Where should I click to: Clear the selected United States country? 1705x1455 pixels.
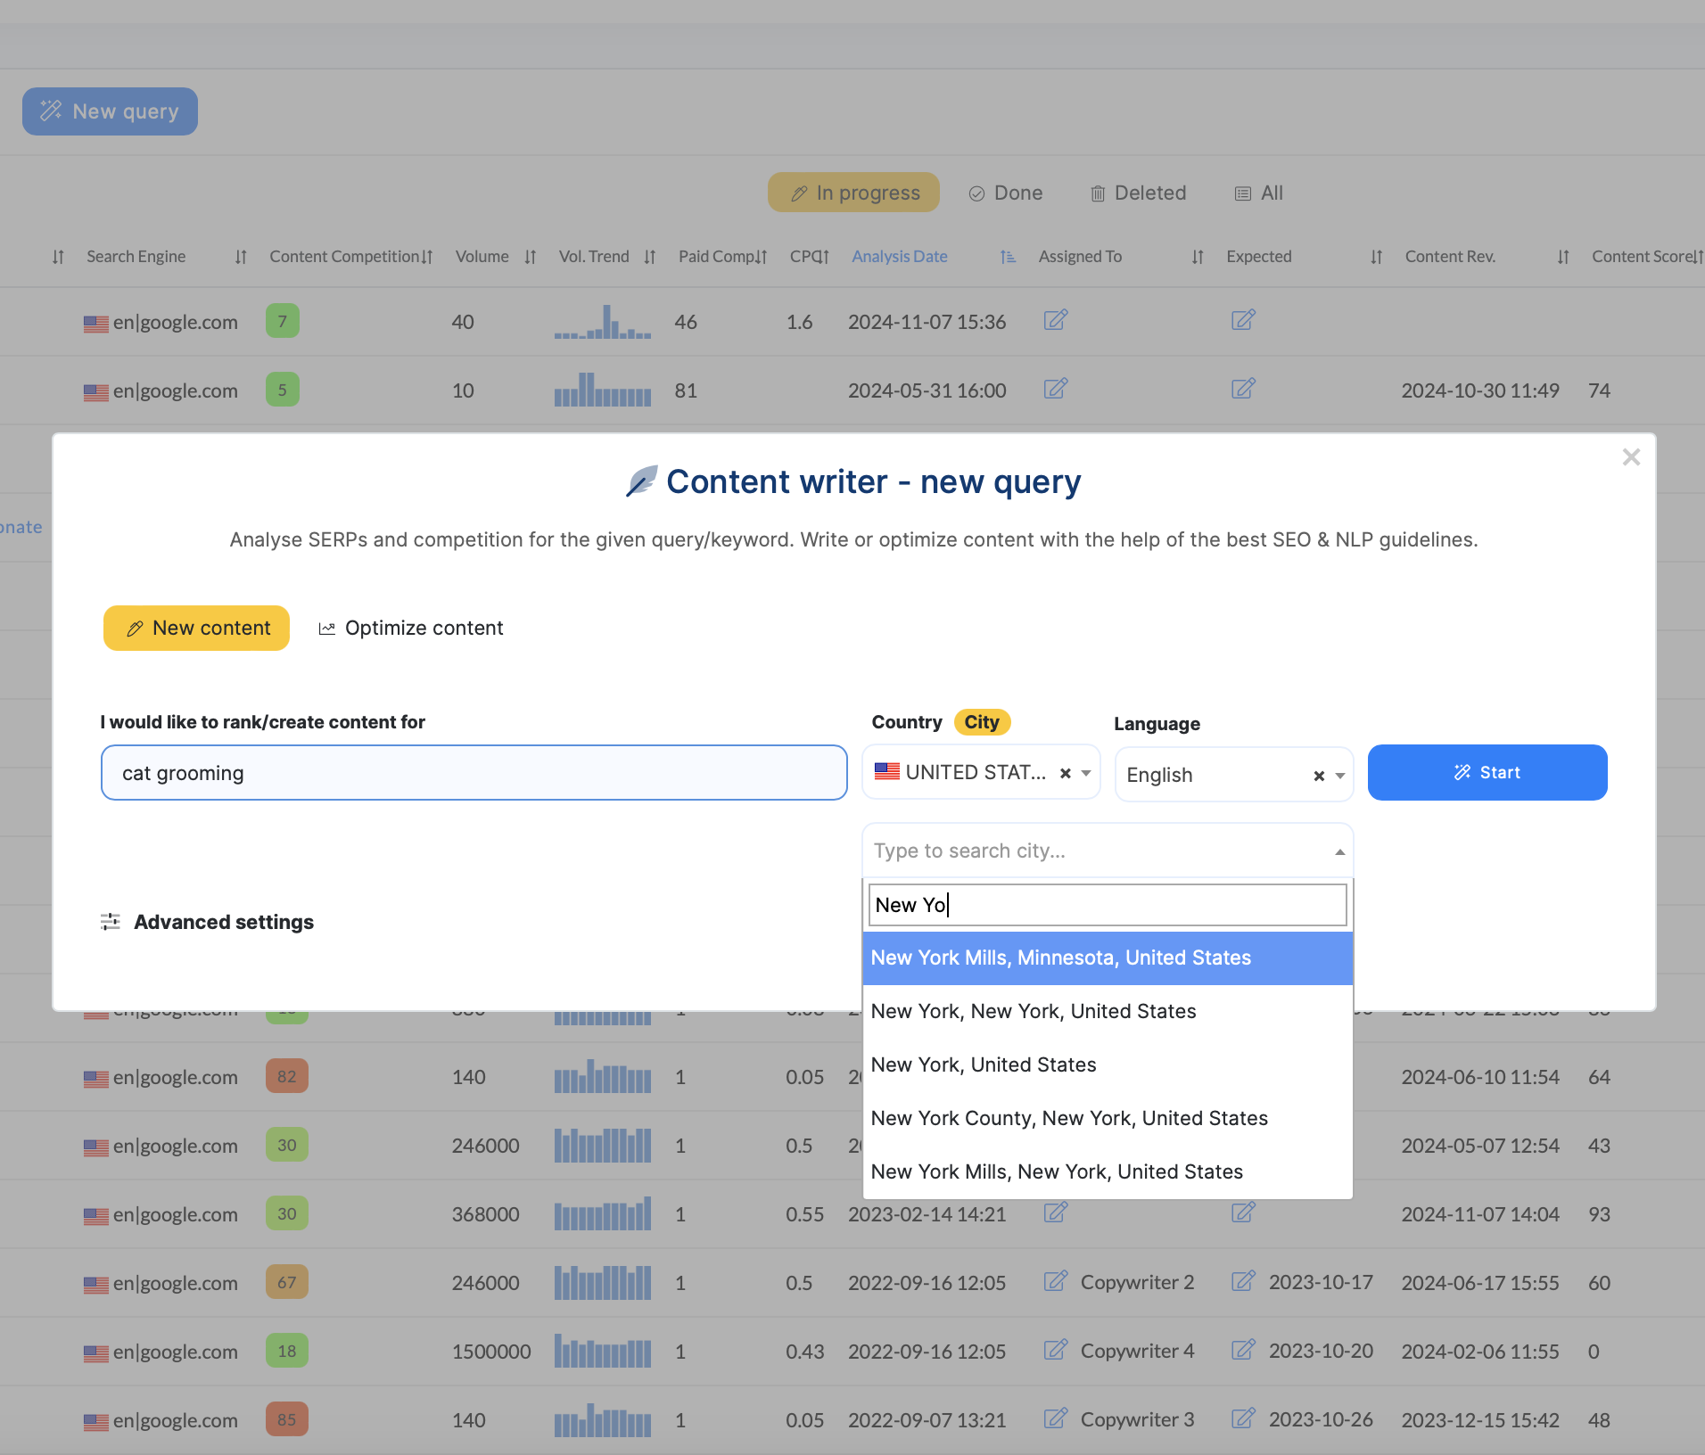pyautogui.click(x=1065, y=773)
